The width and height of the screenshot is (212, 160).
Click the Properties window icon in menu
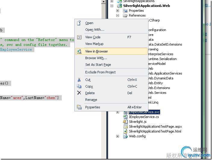[79, 107]
